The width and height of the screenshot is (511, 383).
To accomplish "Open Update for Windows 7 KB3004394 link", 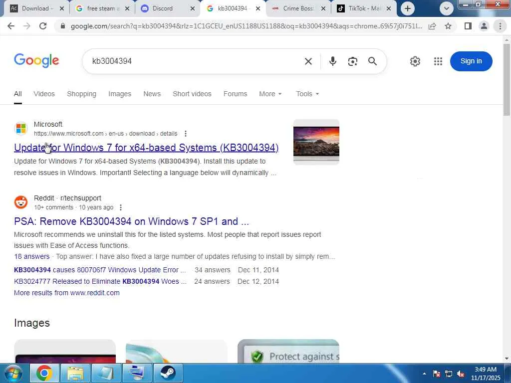I will (146, 148).
